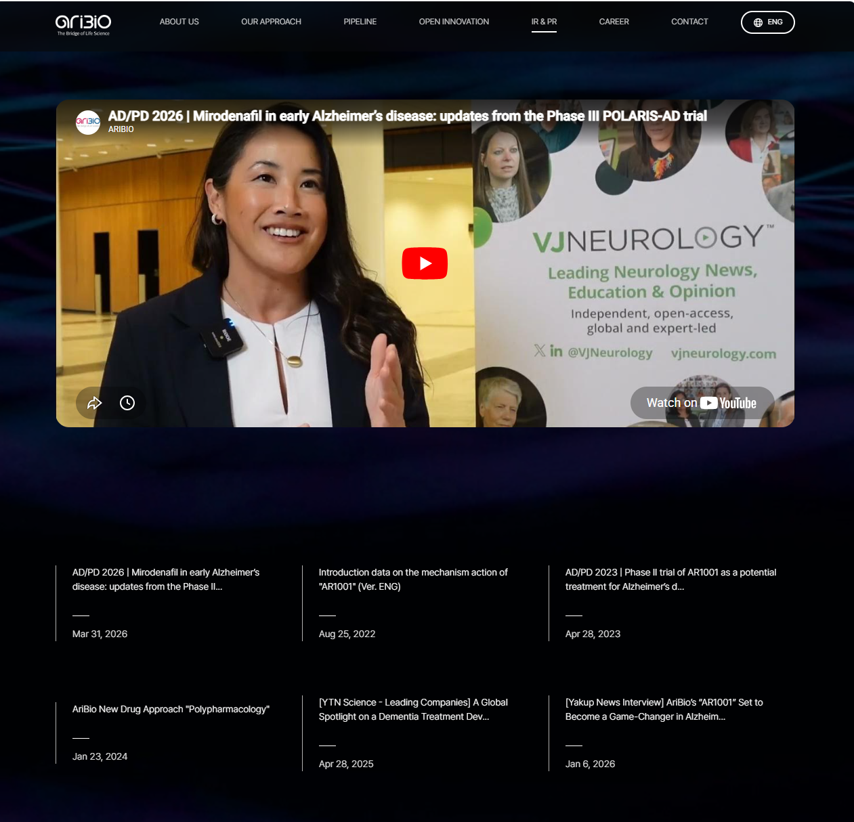Click the Jan 6, 2026 date text
Screen dimensions: 854x822
(x=590, y=764)
